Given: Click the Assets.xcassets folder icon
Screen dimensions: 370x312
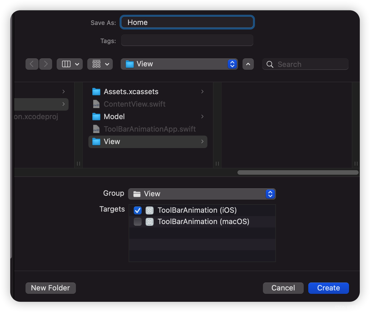Looking at the screenshot, I should (x=96, y=92).
